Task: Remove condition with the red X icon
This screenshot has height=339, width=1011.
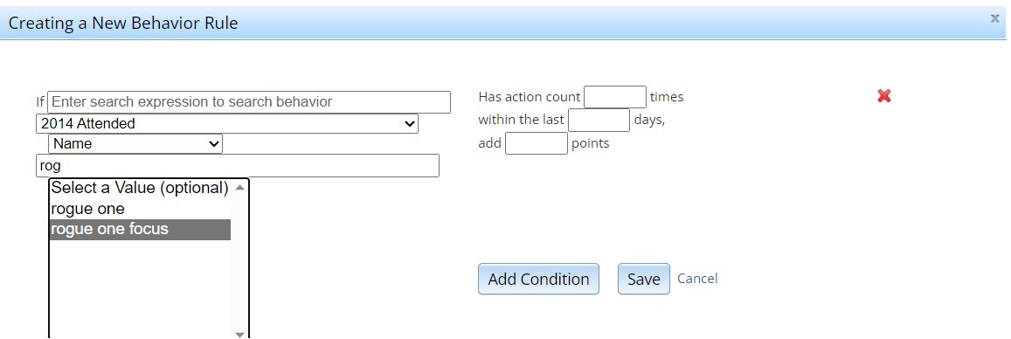Action: [x=884, y=96]
